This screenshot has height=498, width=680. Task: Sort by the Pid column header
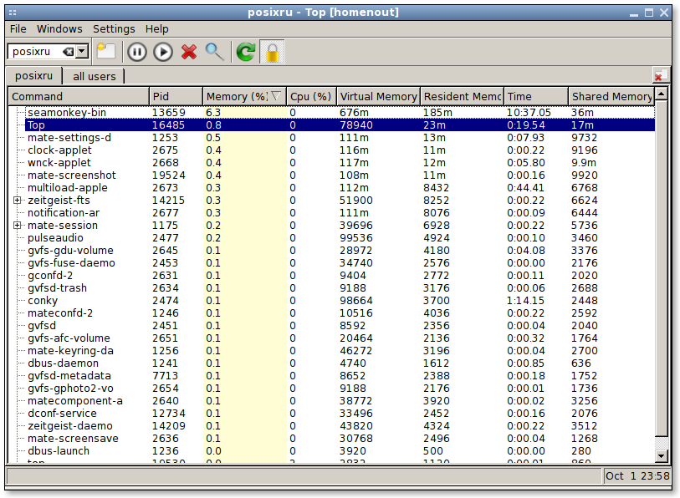coord(176,96)
